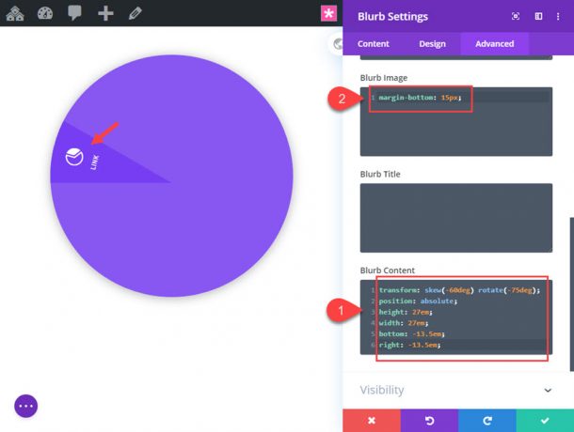Viewport: 574px width, 432px height.
Task: Click the pink asterisk icon
Action: pos(328,13)
